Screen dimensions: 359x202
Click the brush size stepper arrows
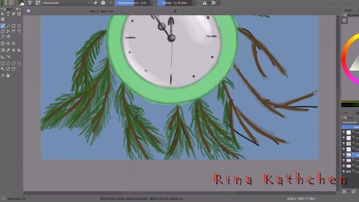tap(194, 3)
